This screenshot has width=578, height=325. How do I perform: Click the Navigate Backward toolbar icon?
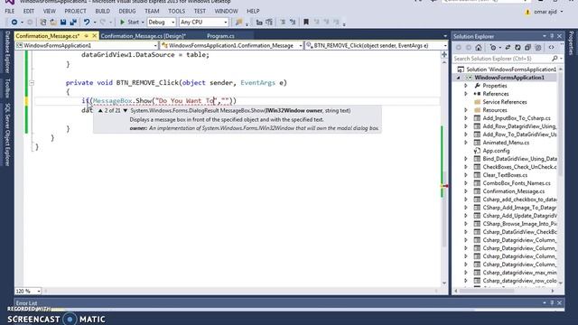click(14, 23)
